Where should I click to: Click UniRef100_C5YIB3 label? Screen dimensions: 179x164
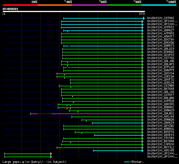161,138
